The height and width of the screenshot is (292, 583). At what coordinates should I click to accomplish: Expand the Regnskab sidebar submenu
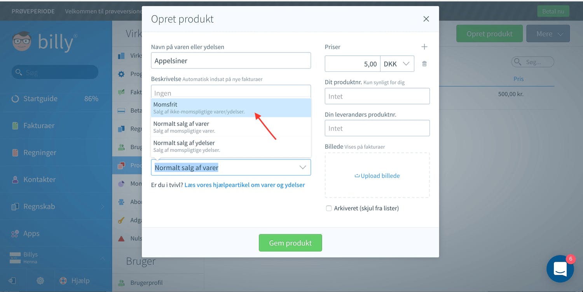(103, 207)
